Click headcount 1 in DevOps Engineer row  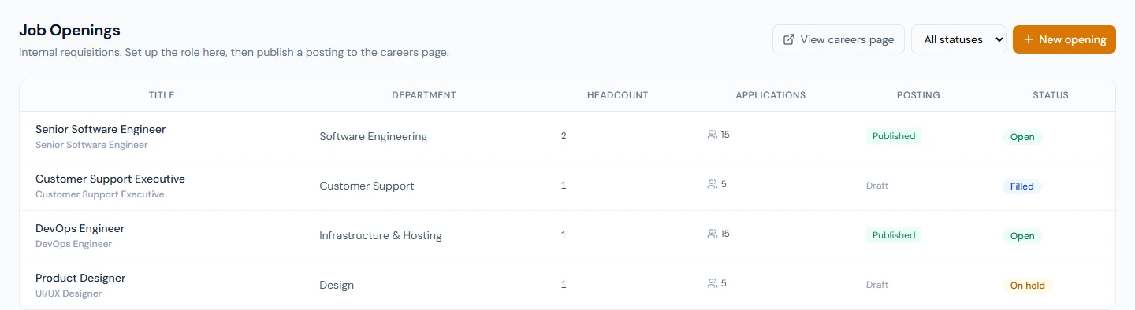(x=564, y=235)
